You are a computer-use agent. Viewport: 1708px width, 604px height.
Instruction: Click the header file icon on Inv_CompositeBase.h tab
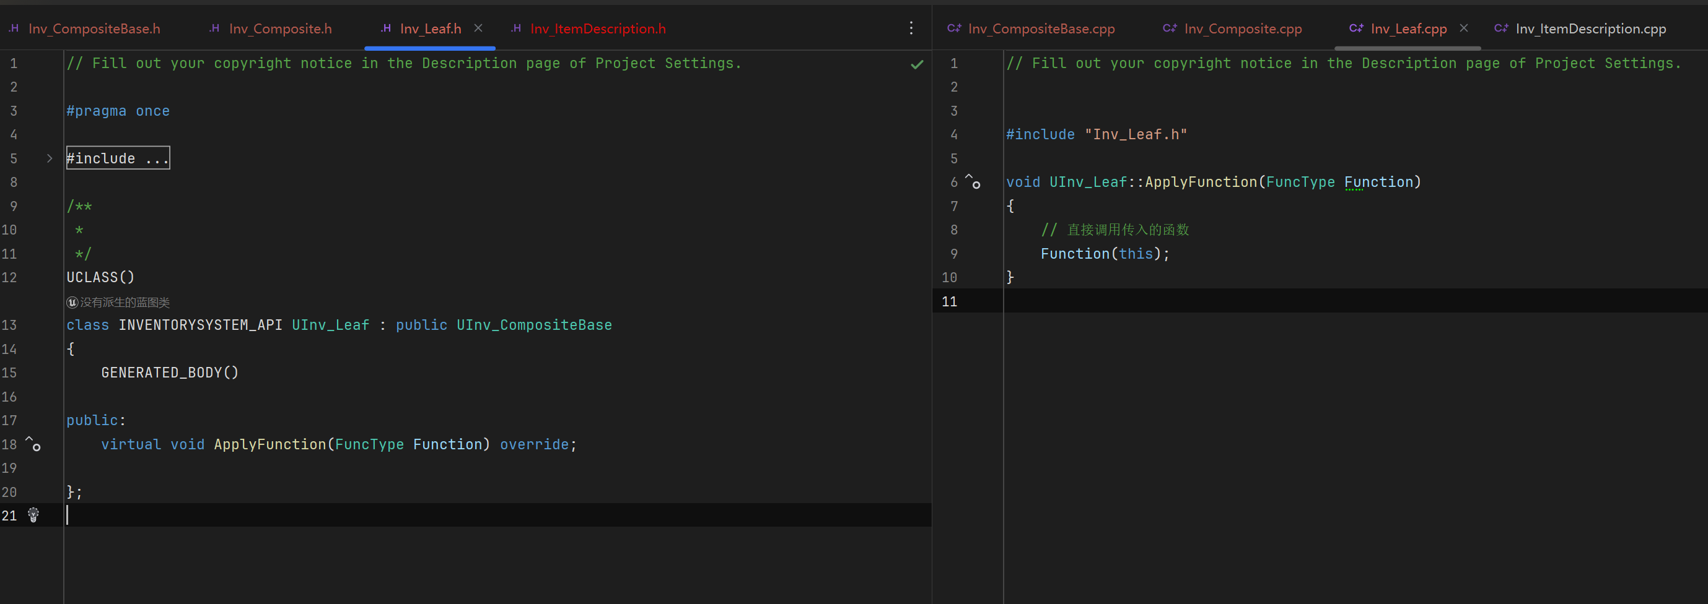13,28
